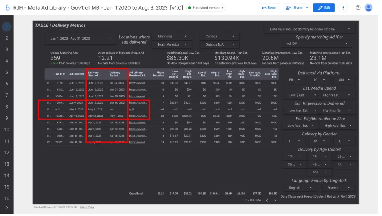Open the Ad ID# filter dropdown
Screen dimensions: 382x216
tap(316, 44)
